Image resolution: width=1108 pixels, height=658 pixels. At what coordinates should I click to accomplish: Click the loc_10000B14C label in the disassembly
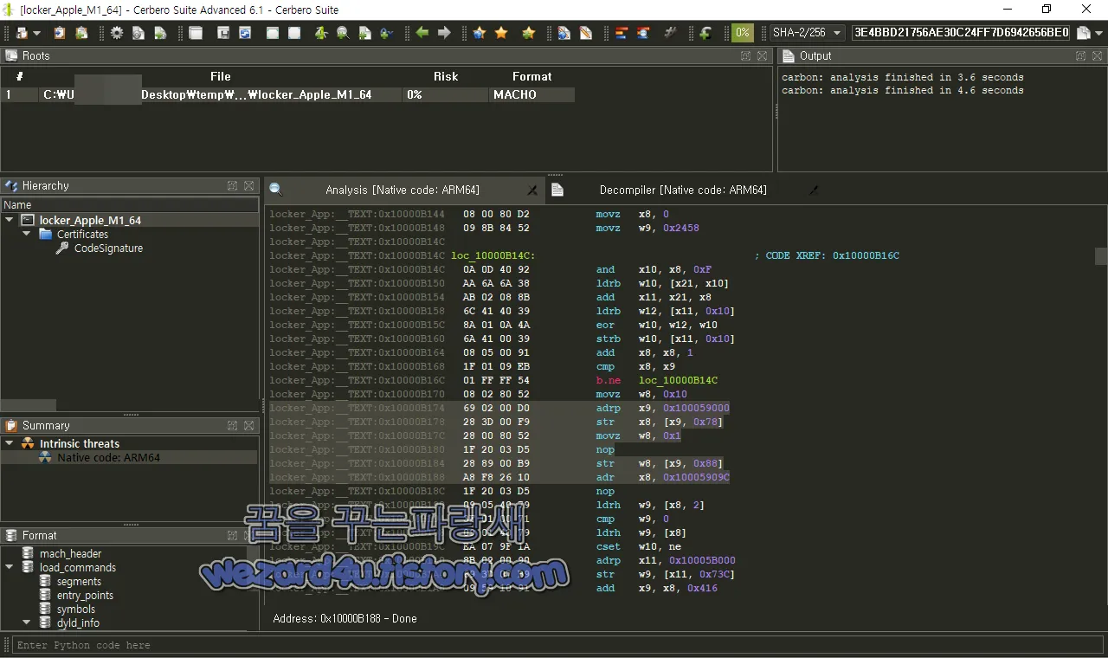(x=493, y=255)
